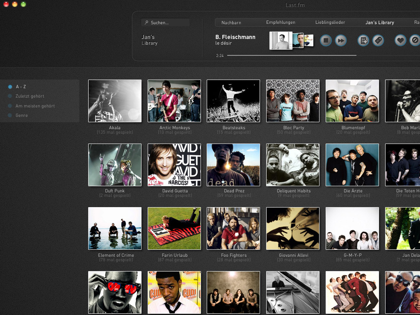Click the tag icon button
Screen dimensions: 420x315
point(378,41)
